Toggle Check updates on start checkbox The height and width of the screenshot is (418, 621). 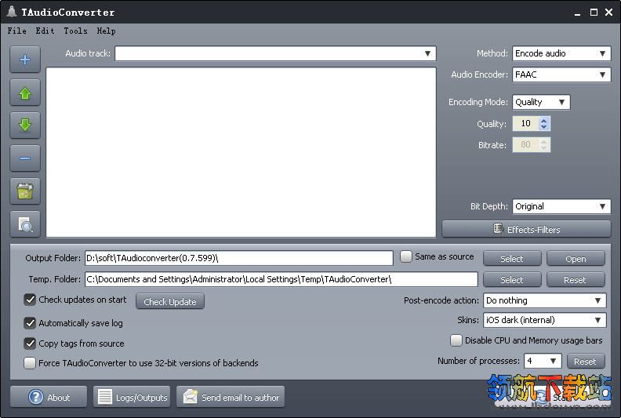[x=30, y=300]
